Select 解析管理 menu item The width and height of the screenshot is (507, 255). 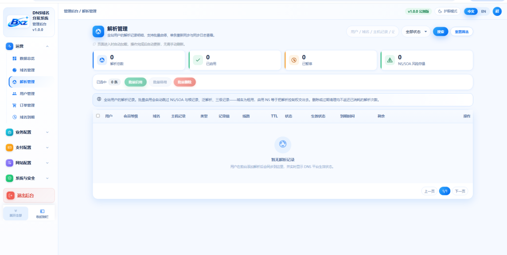(32, 82)
